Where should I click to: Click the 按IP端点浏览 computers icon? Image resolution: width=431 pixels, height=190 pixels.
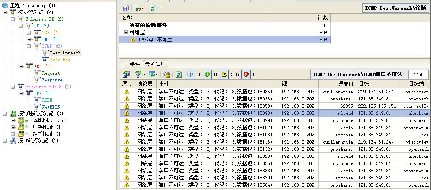[13, 141]
